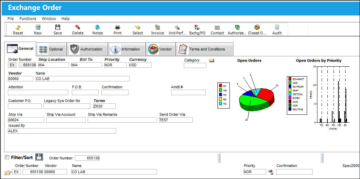Click the bold Vendor field label
This screenshot has width=360, height=179.
15,73
